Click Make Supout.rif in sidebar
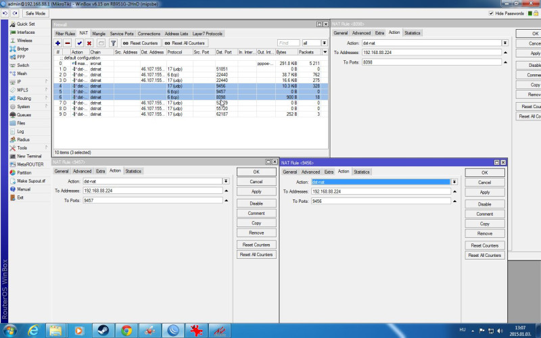This screenshot has width=541, height=338. (31, 181)
